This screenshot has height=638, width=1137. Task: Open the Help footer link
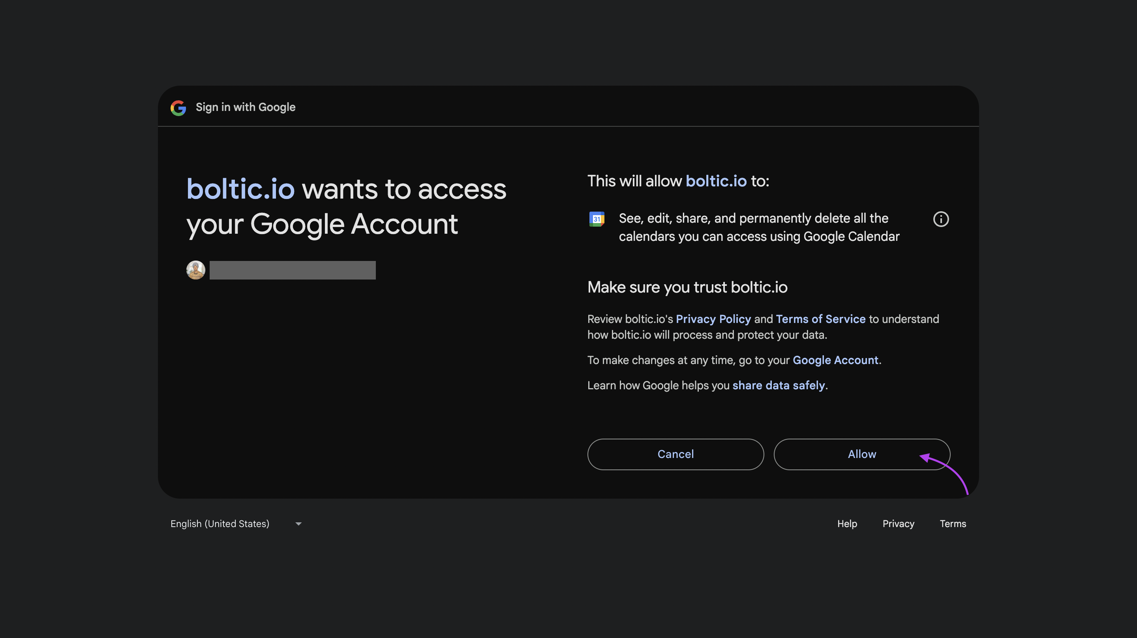[847, 524]
